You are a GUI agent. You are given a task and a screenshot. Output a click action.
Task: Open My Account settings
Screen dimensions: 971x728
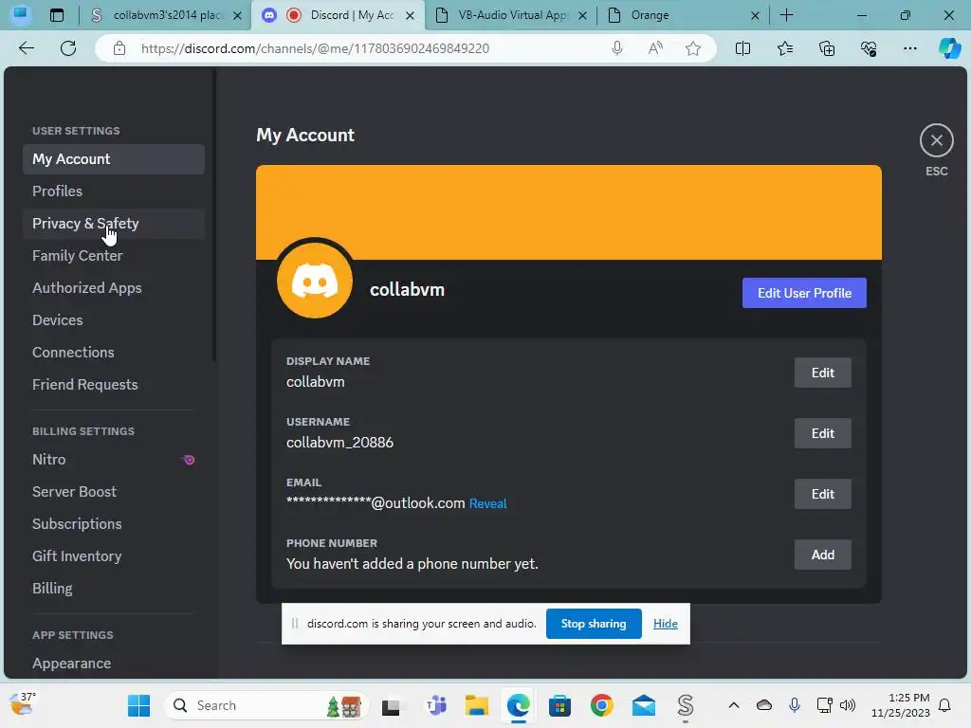[x=114, y=159]
